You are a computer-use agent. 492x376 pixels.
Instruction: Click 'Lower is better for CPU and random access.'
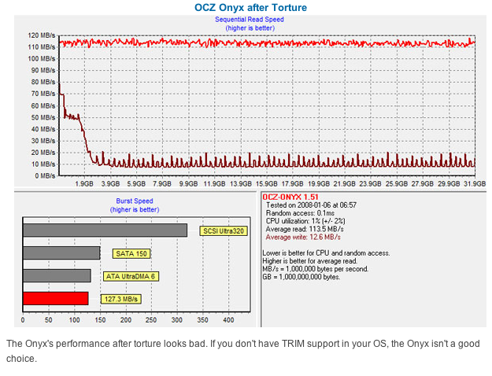coord(326,253)
